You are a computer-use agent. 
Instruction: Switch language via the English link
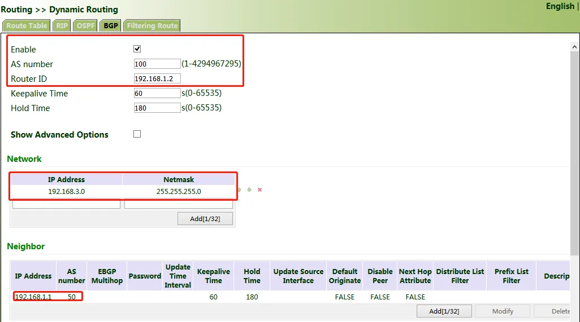pyautogui.click(x=560, y=6)
